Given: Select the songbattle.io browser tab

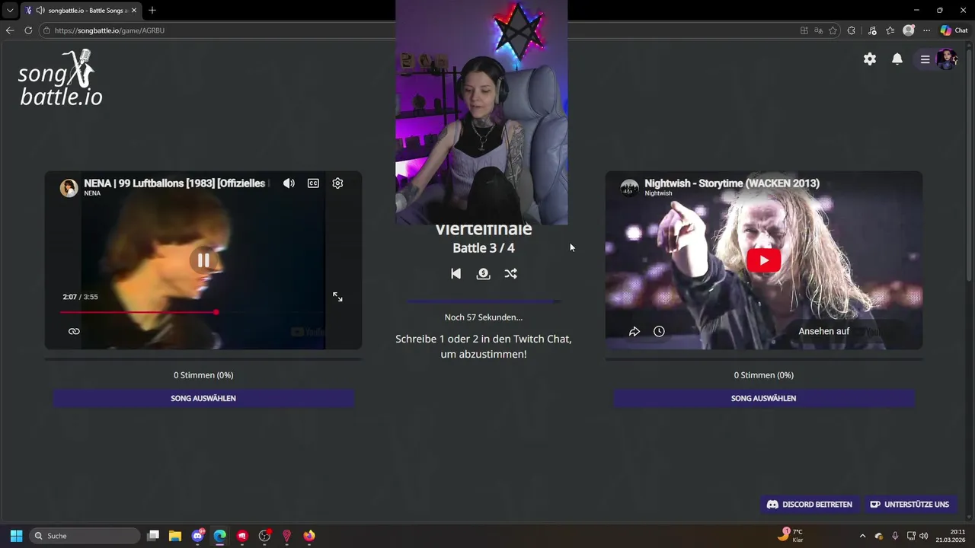Looking at the screenshot, I should [82, 11].
